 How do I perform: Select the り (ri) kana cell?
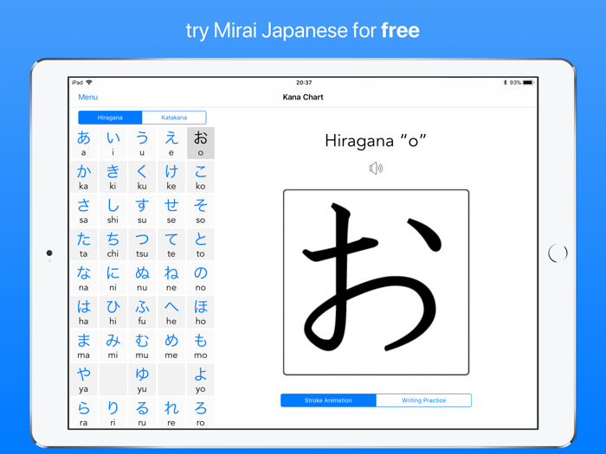coord(113,412)
